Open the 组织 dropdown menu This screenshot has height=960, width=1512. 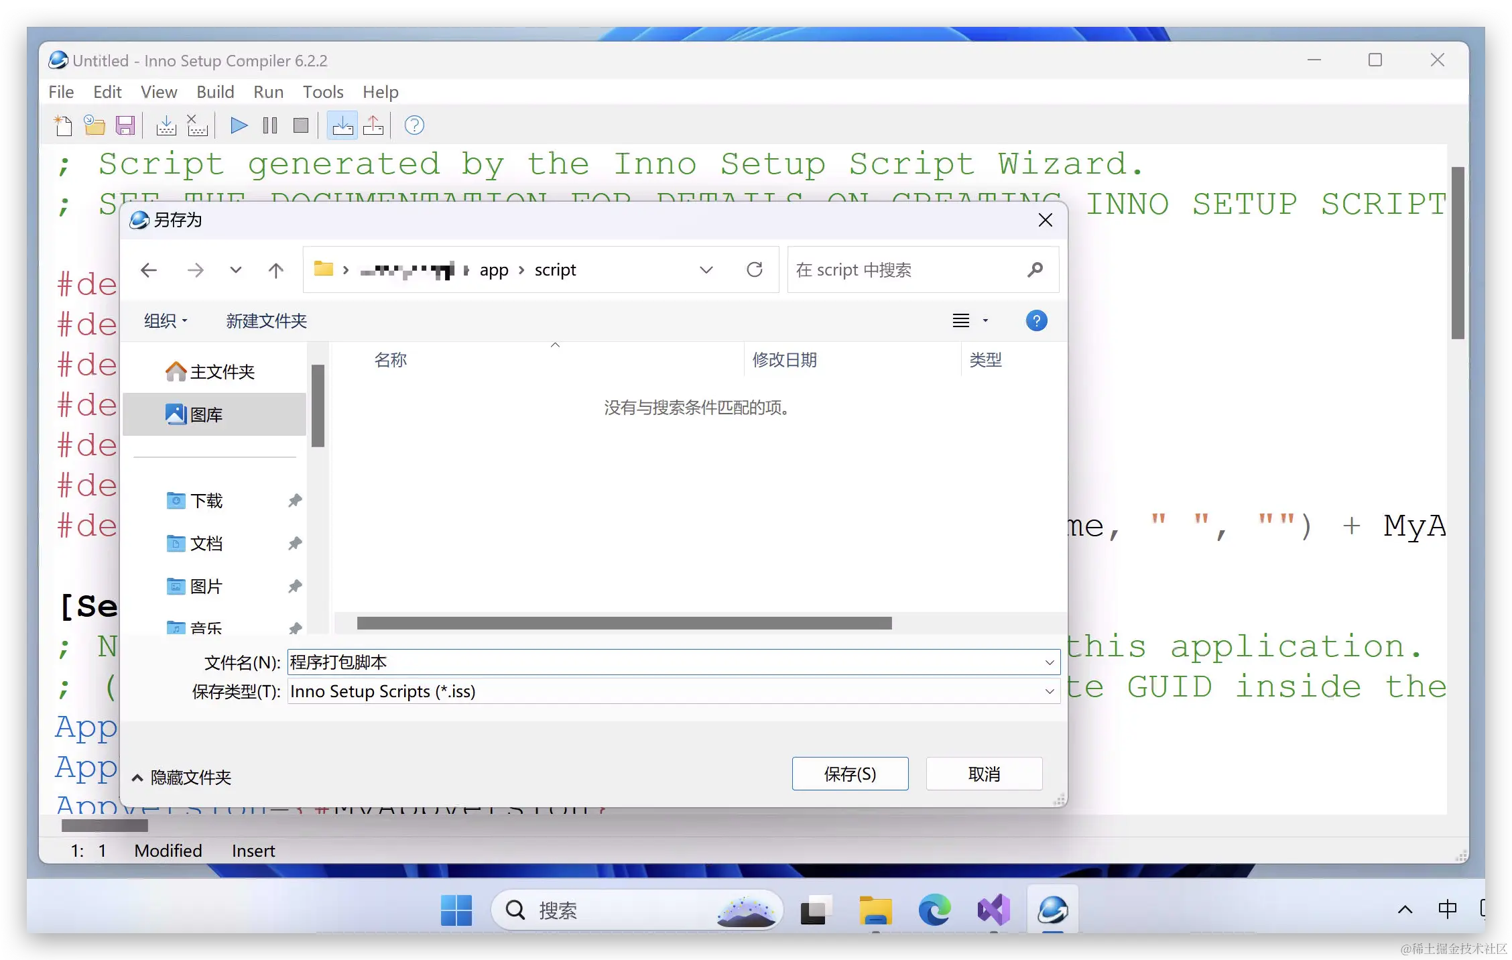click(x=166, y=321)
